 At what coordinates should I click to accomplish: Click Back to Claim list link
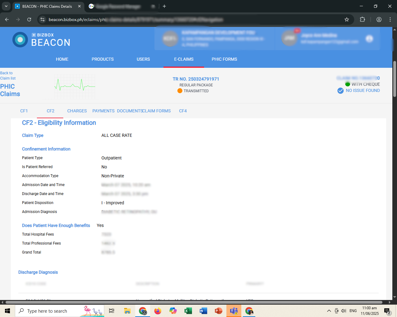pyautogui.click(x=8, y=76)
